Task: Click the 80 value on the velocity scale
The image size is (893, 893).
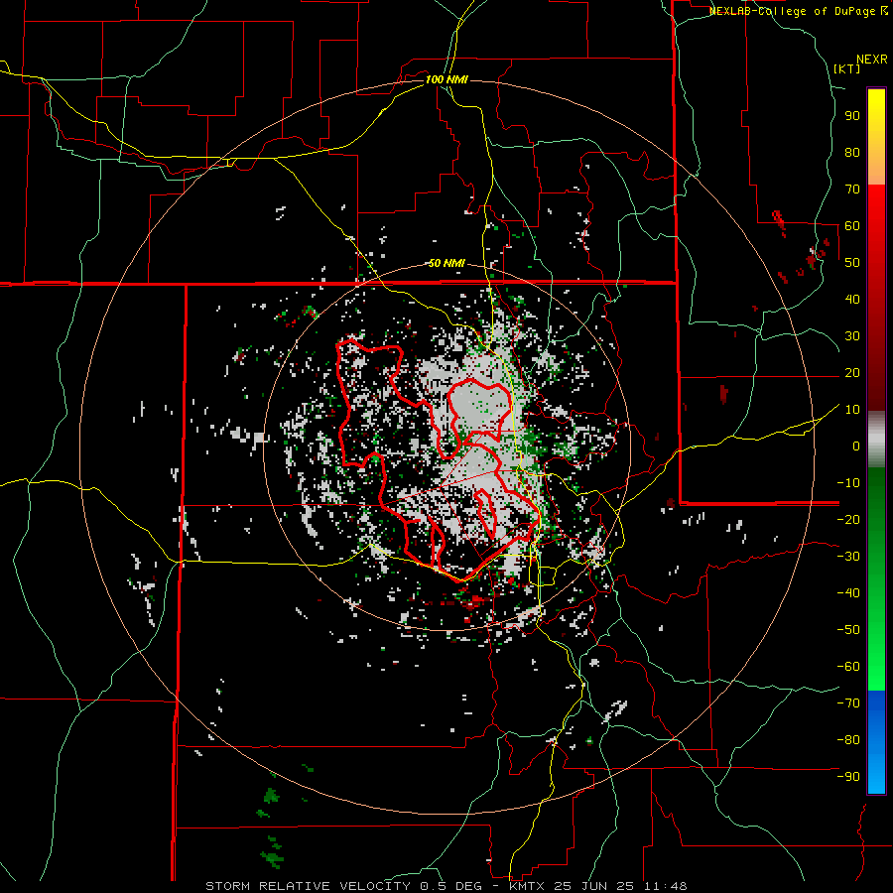Action: point(852,152)
